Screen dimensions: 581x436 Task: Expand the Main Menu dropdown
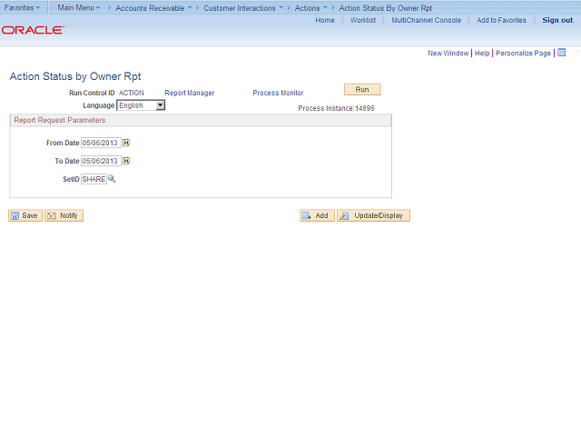[79, 7]
